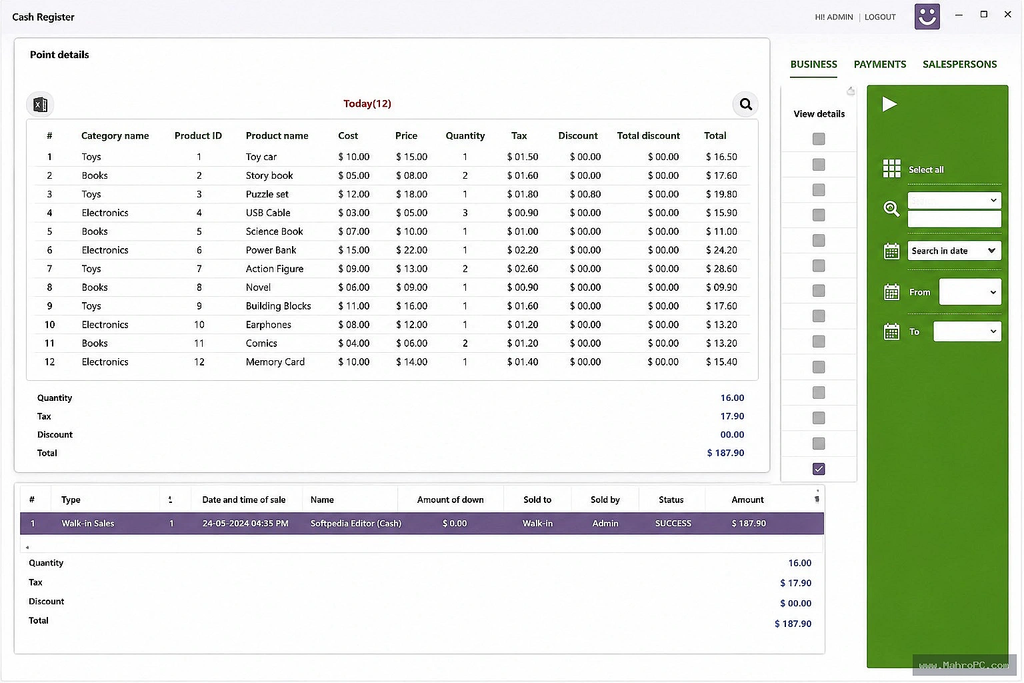Screen dimensions: 1024x683
Task: Click the View details column header
Action: tap(819, 114)
